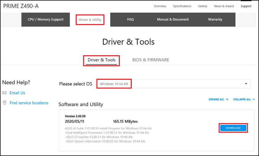The image size is (259, 156).
Task: Click ASUS EZ Update V3.00.11 description line
Action: click(99, 137)
